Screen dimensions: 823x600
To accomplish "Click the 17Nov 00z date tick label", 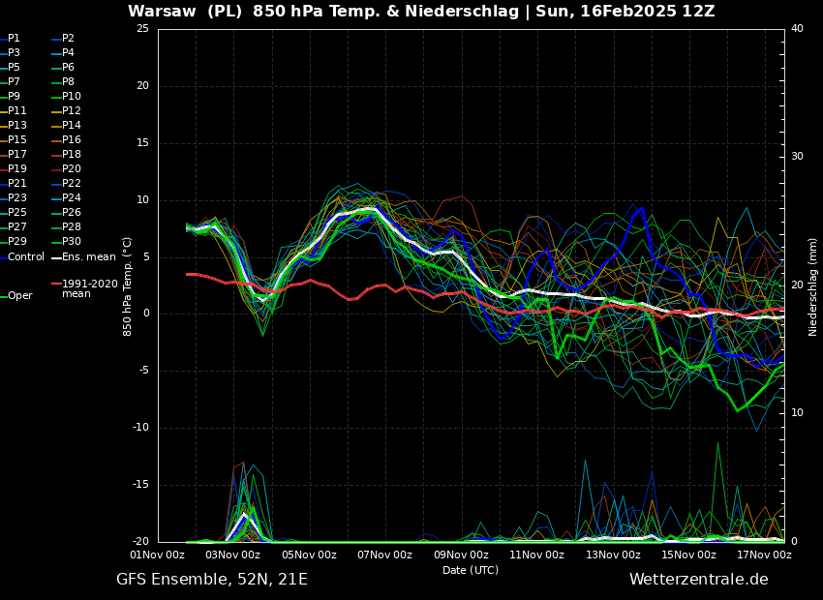I will (764, 555).
